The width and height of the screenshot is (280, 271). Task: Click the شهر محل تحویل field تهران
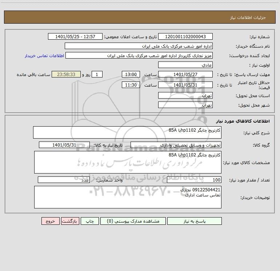(x=185, y=105)
